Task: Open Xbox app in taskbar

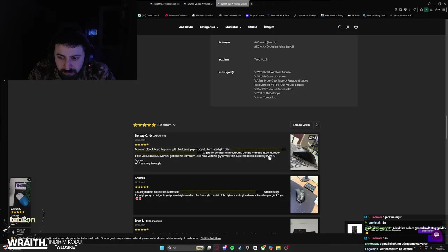Action: (x=263, y=248)
